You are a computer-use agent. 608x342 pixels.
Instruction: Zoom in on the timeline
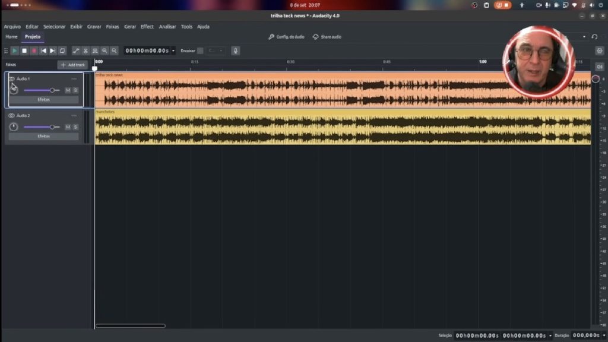[104, 51]
